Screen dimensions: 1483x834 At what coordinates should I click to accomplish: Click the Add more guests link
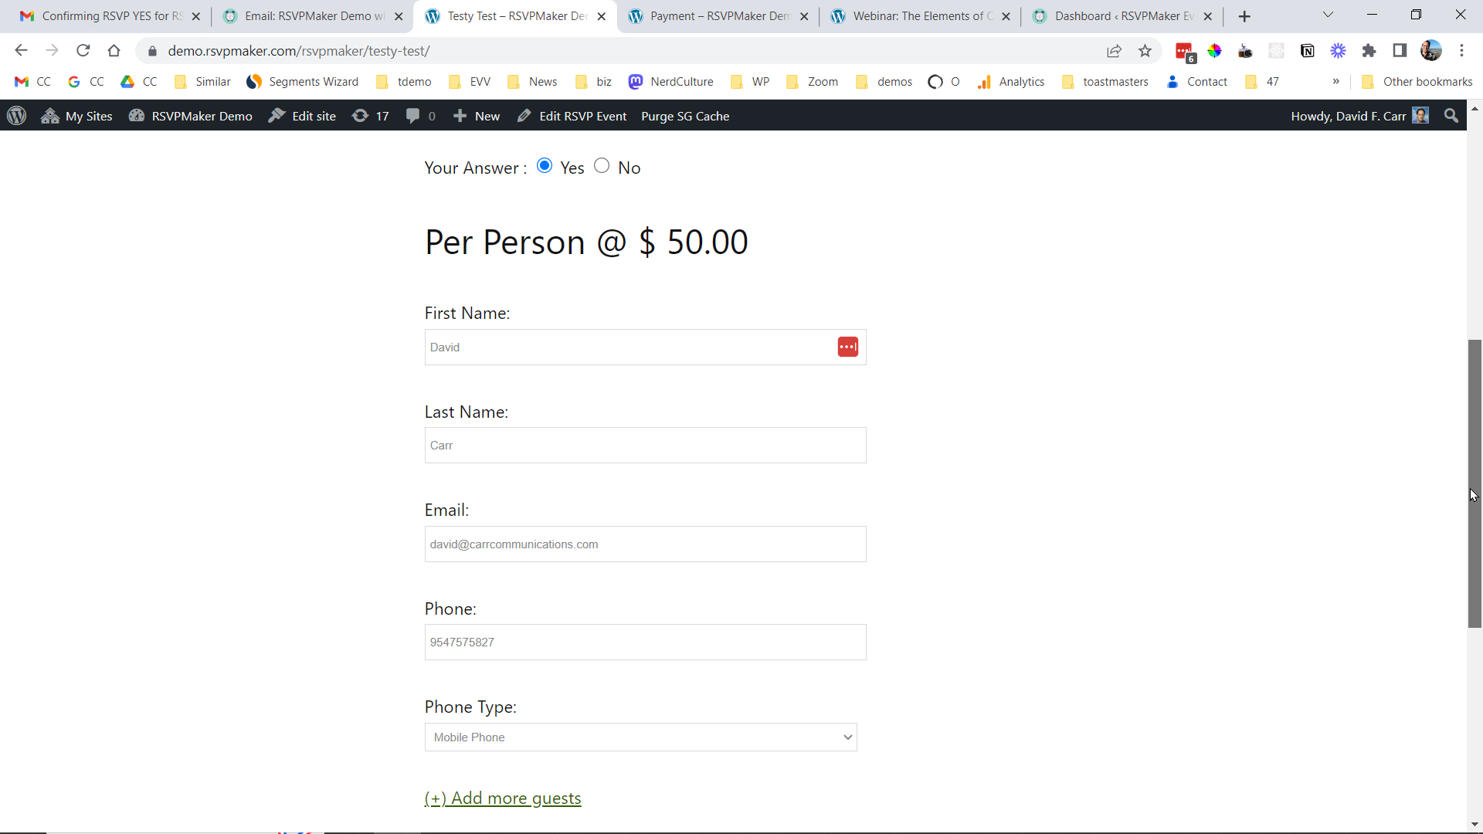pos(502,798)
